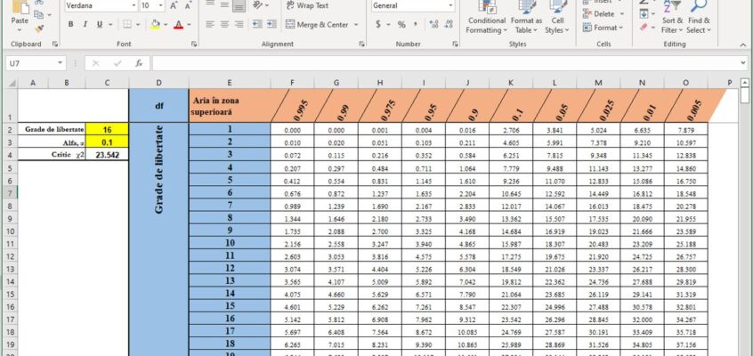
Task: Apply the yellow Fill Color bucket
Action: (x=155, y=25)
